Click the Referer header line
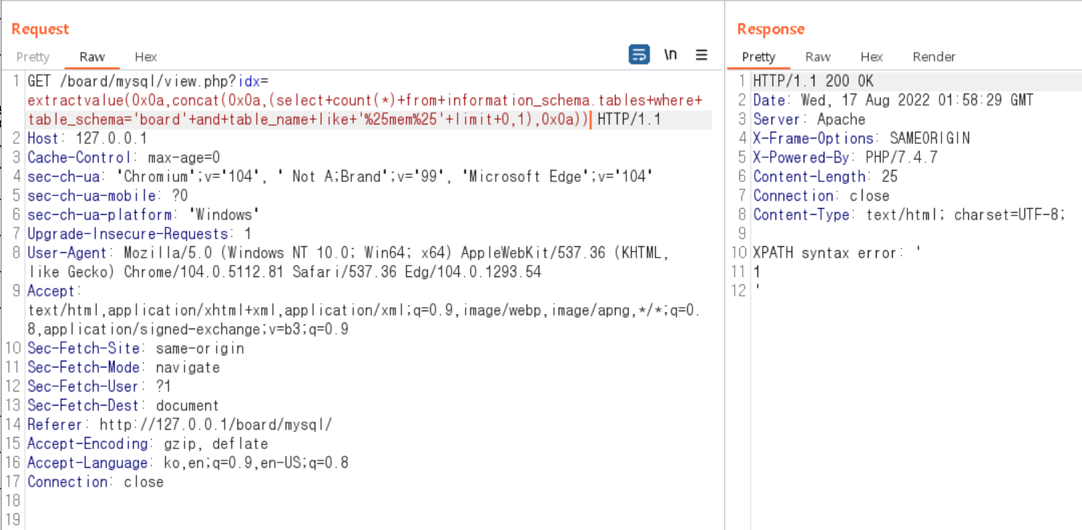Image resolution: width=1082 pixels, height=530 pixels. [179, 425]
